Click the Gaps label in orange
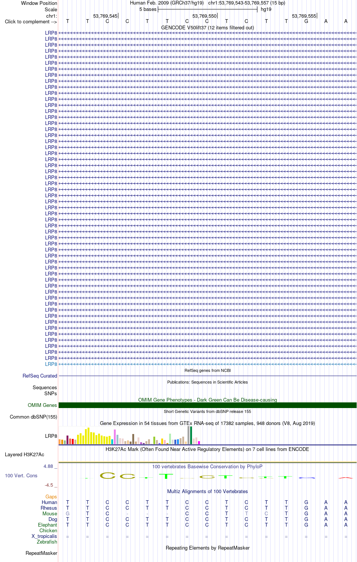This screenshot has height=562, width=357. tap(51, 497)
